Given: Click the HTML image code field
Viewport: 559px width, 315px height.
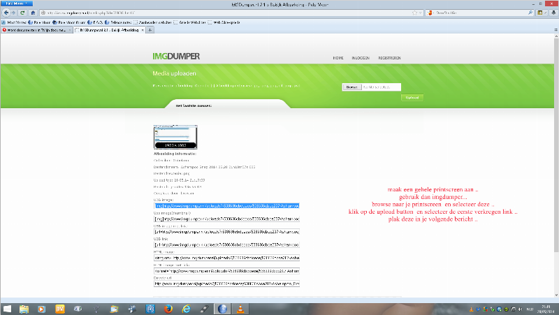Looking at the screenshot, I should coord(226,258).
